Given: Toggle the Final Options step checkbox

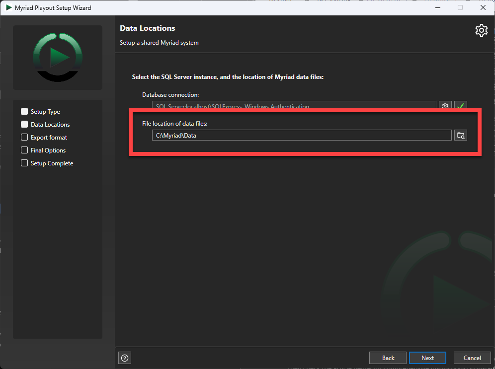Looking at the screenshot, I should click(x=24, y=150).
